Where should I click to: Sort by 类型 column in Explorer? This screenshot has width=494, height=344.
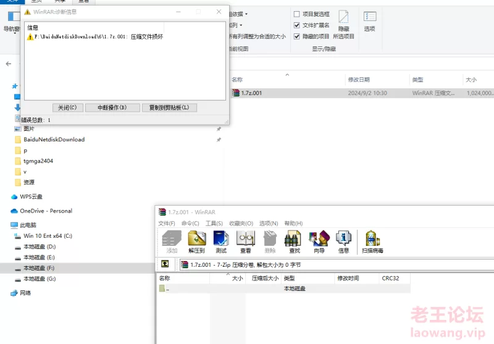click(x=418, y=80)
